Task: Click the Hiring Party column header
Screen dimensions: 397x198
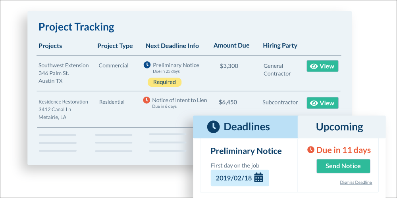Action: click(x=280, y=46)
